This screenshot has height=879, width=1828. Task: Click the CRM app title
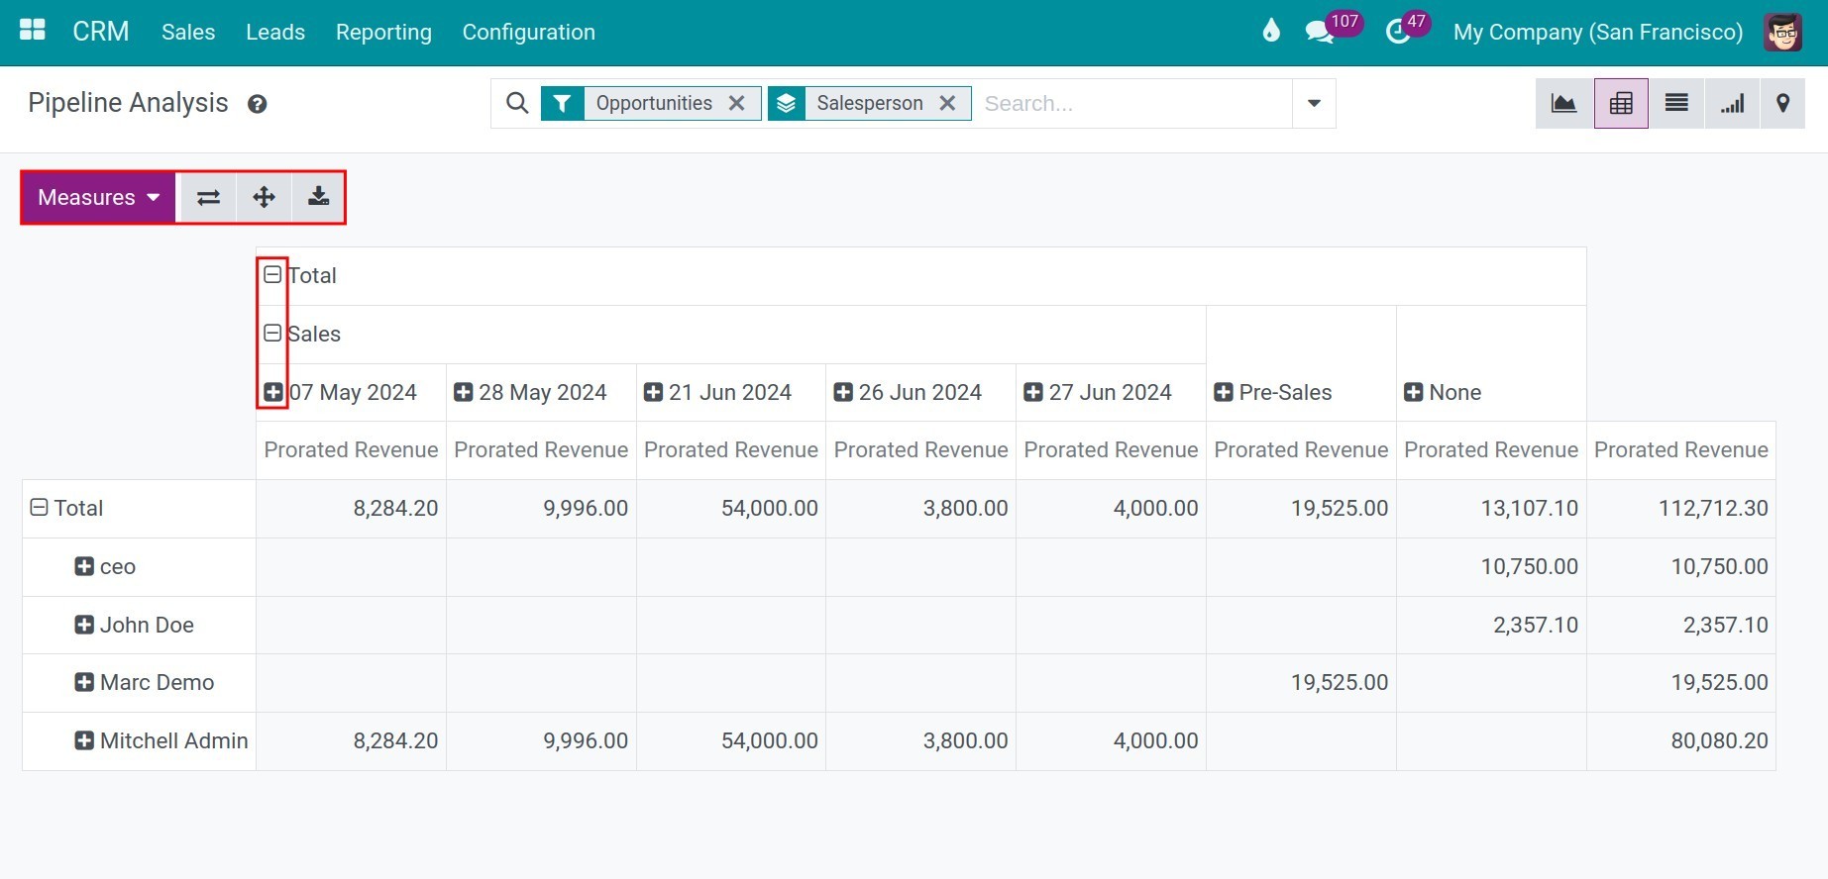(x=101, y=32)
